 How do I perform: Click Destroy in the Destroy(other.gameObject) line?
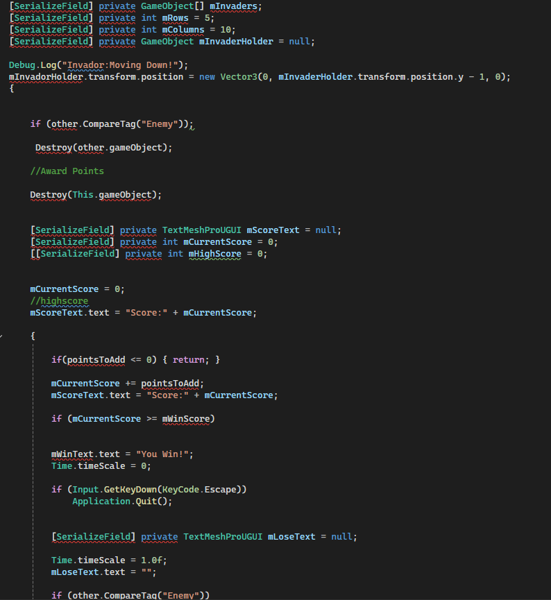[53, 148]
